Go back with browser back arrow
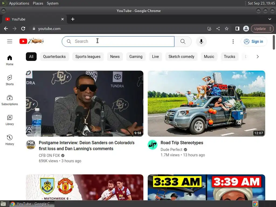 [6, 29]
